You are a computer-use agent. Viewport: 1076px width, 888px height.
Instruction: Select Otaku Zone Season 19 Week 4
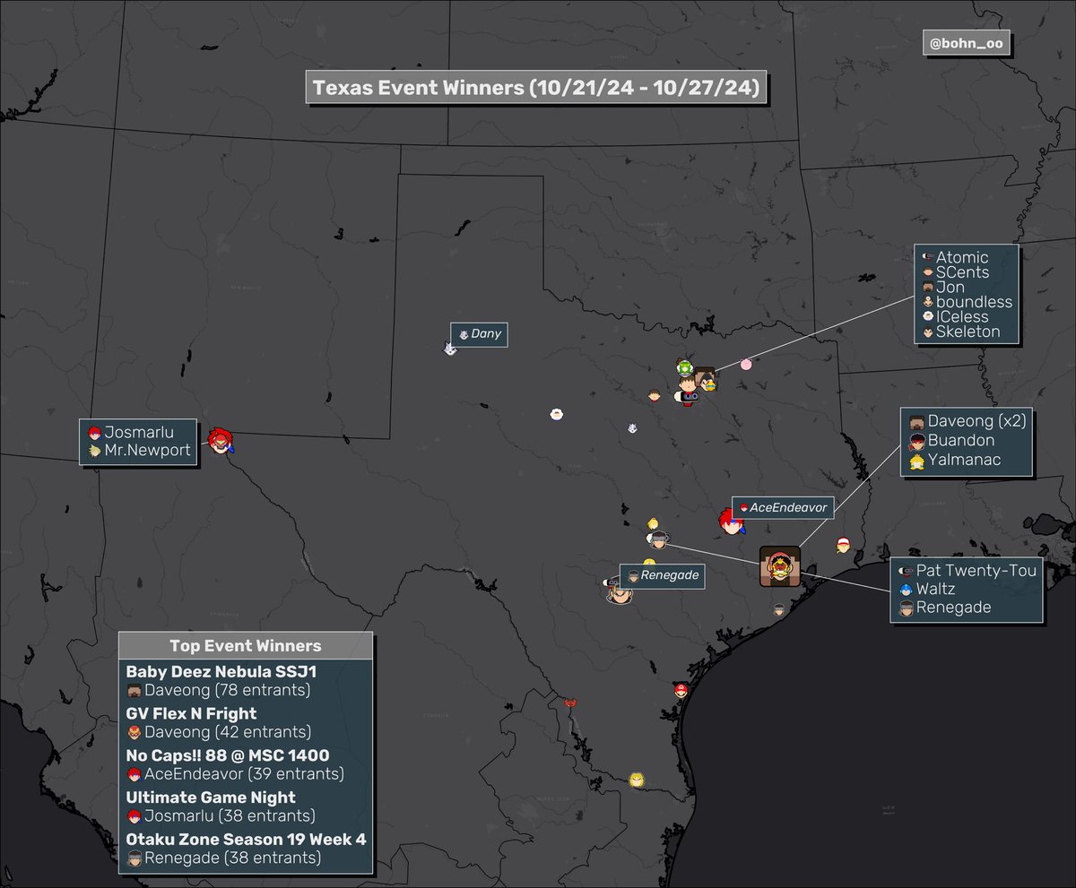click(x=247, y=840)
